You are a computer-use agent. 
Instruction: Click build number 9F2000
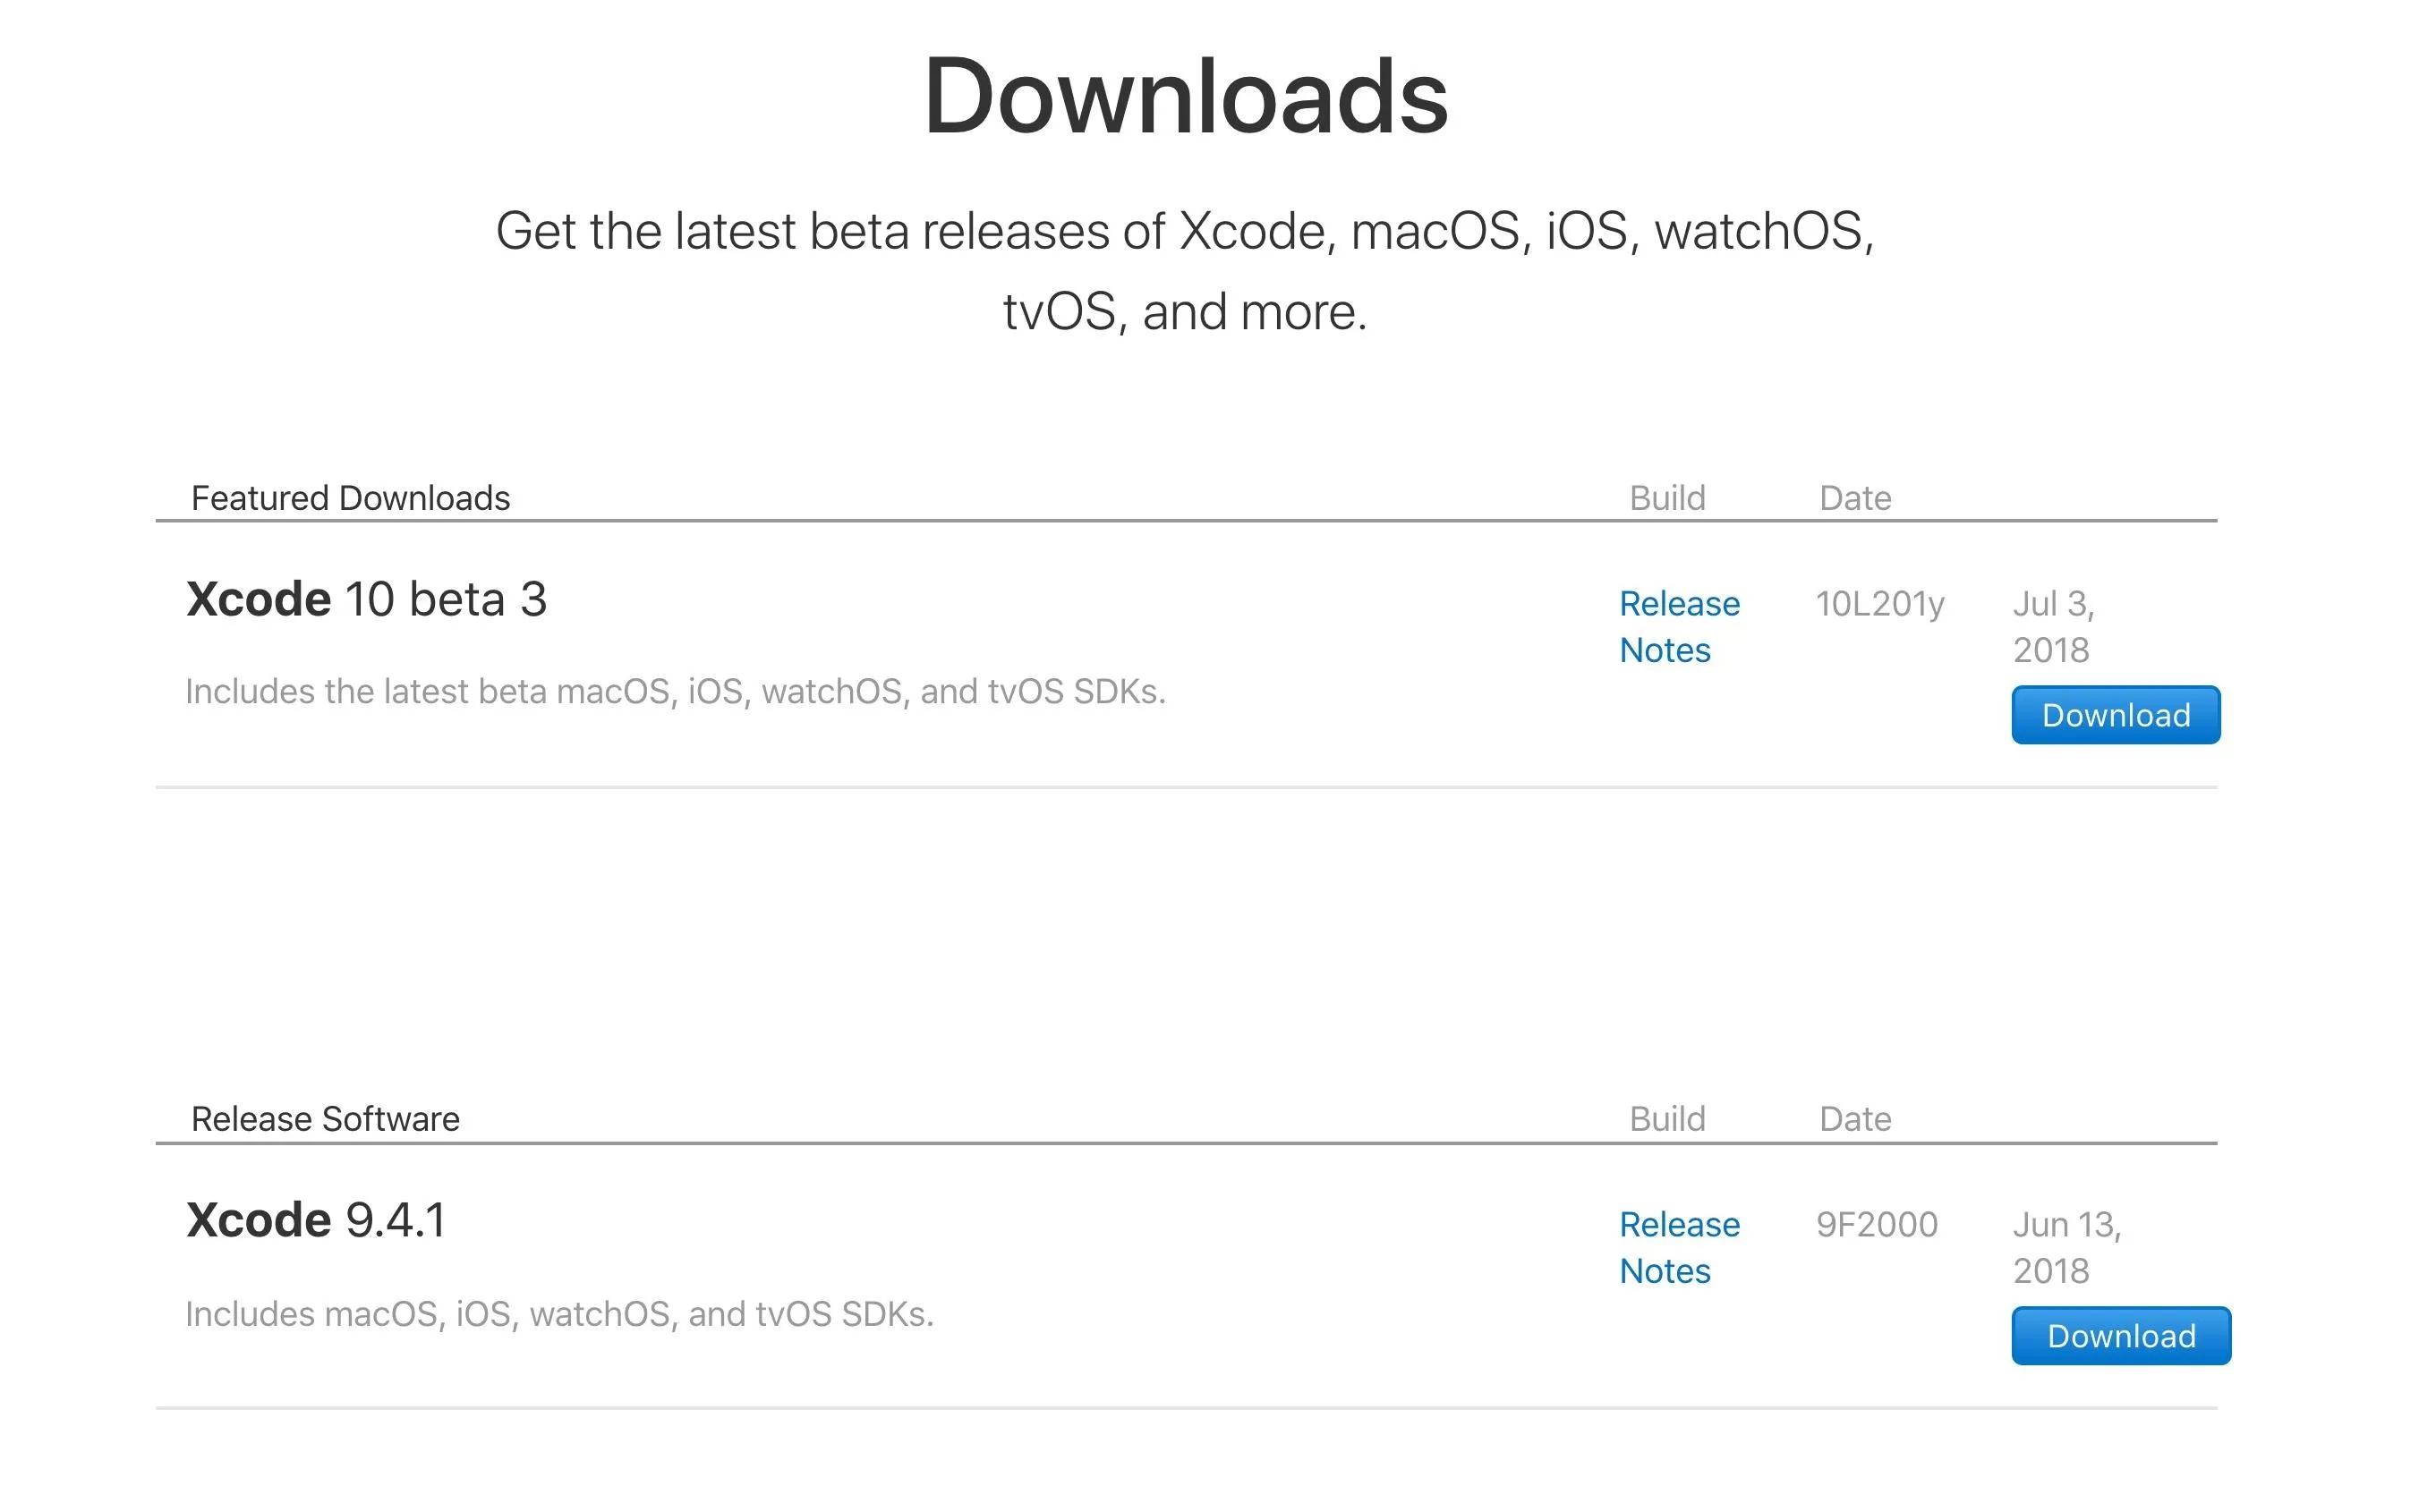[1876, 1225]
